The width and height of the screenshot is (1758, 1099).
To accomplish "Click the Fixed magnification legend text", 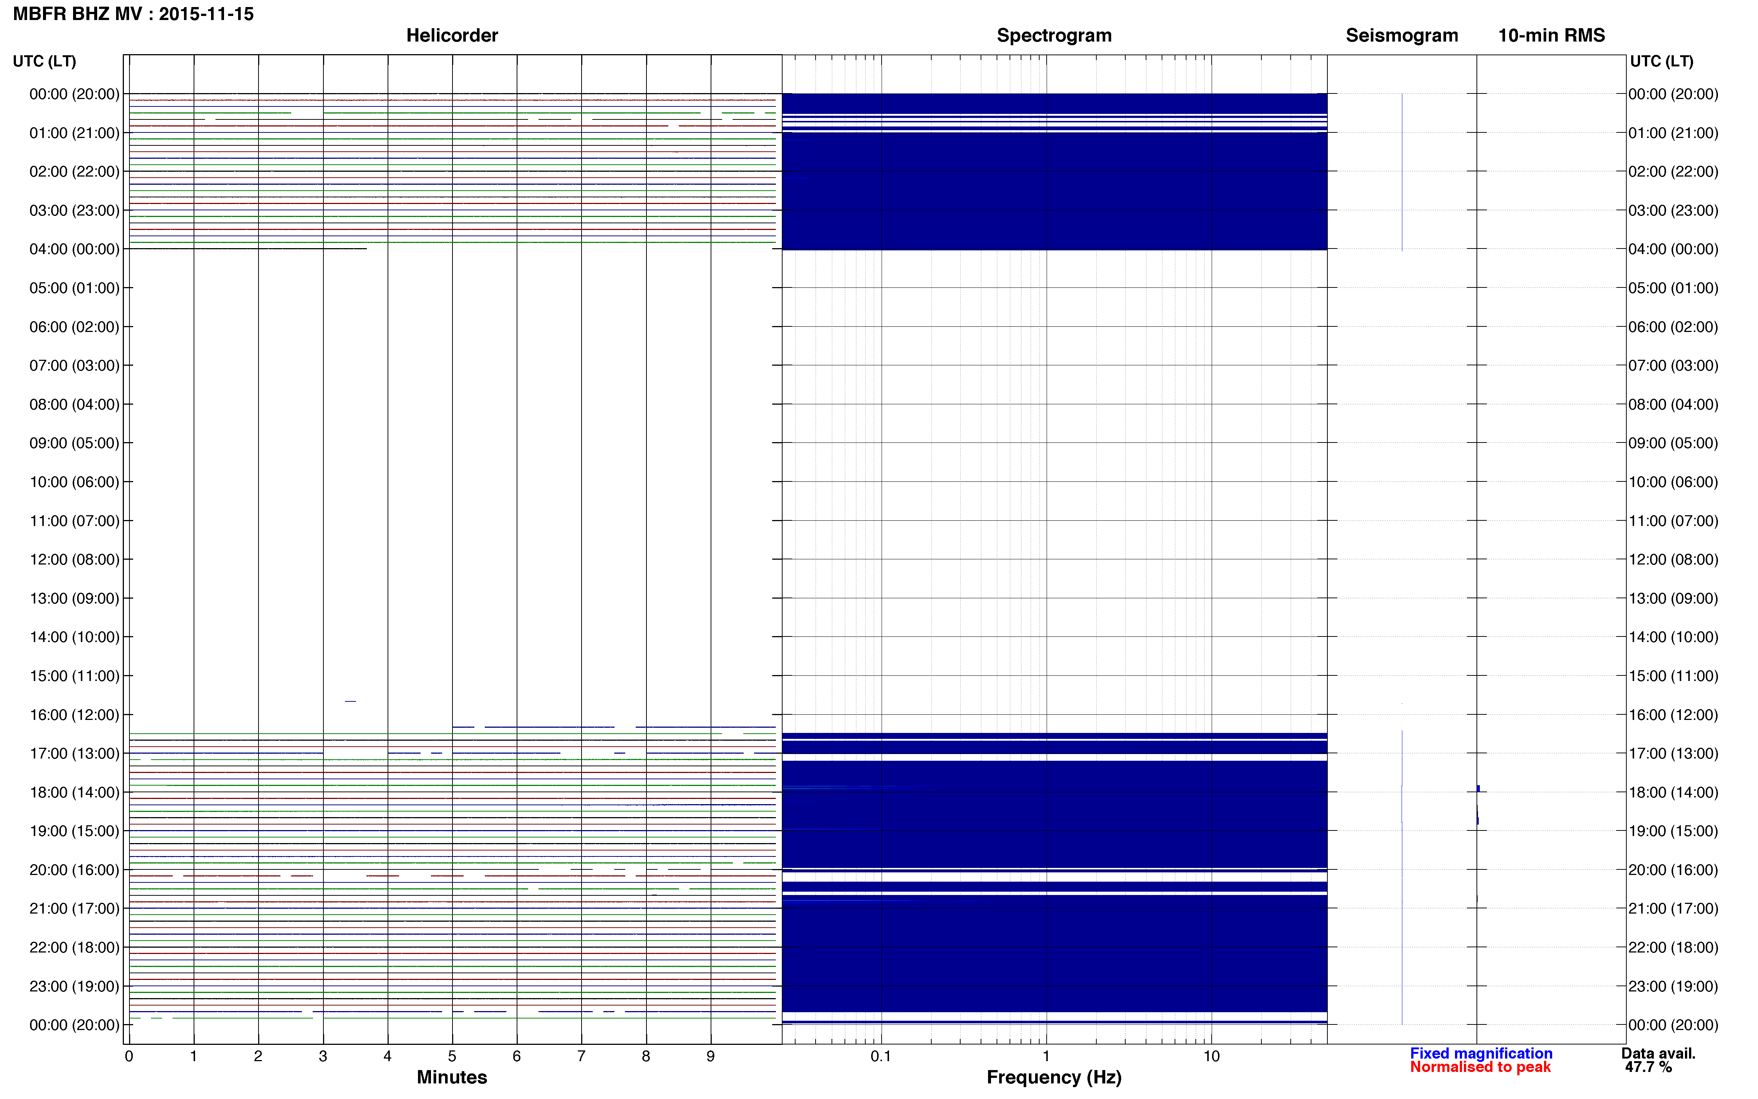I will 1480,1053.
